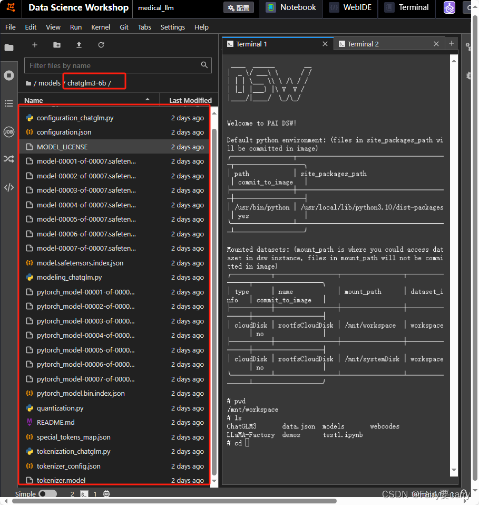The width and height of the screenshot is (479, 505).
Task: Select tokenization_chatglm.py file
Action: tap(114, 452)
